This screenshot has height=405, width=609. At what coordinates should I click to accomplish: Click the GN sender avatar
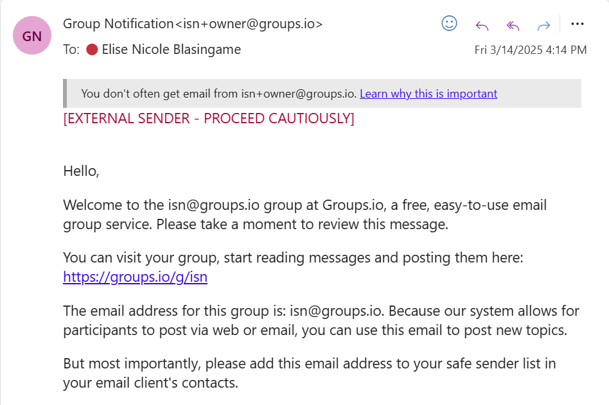[32, 35]
